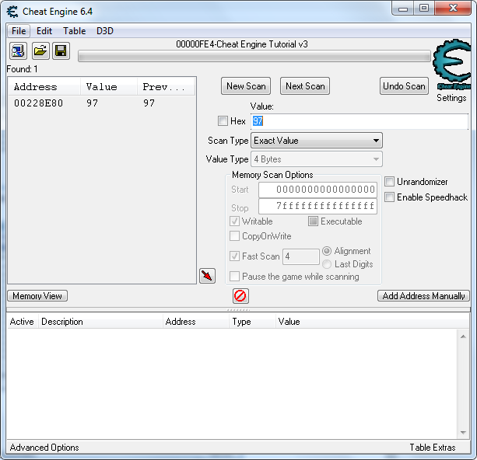This screenshot has width=477, height=460.
Task: Open Table Extras
Action: [433, 448]
